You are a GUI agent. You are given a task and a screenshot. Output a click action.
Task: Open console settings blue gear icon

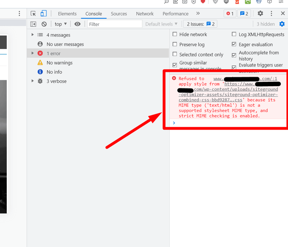[282, 24]
